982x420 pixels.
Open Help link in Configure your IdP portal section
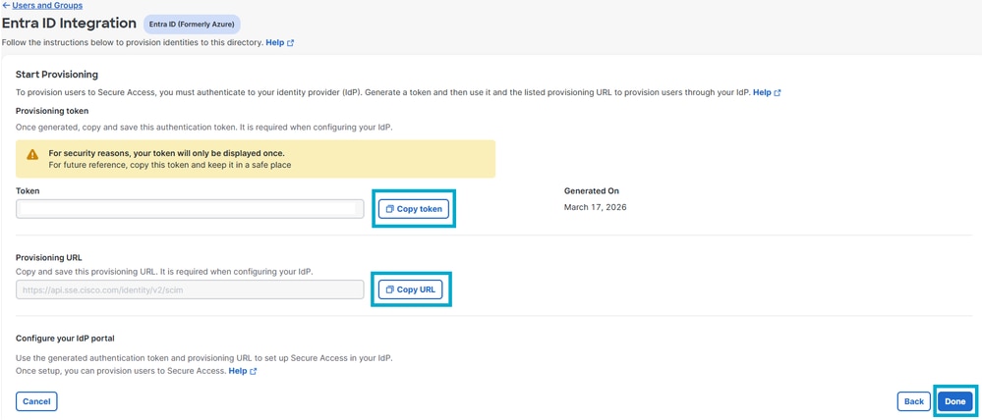[243, 371]
